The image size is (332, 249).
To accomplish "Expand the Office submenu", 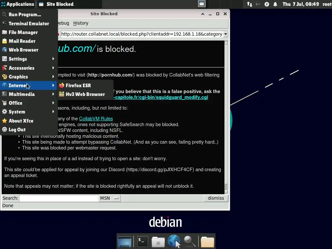I will coord(29,103).
